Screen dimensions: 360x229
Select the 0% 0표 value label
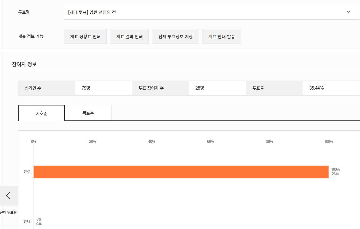coord(39,222)
